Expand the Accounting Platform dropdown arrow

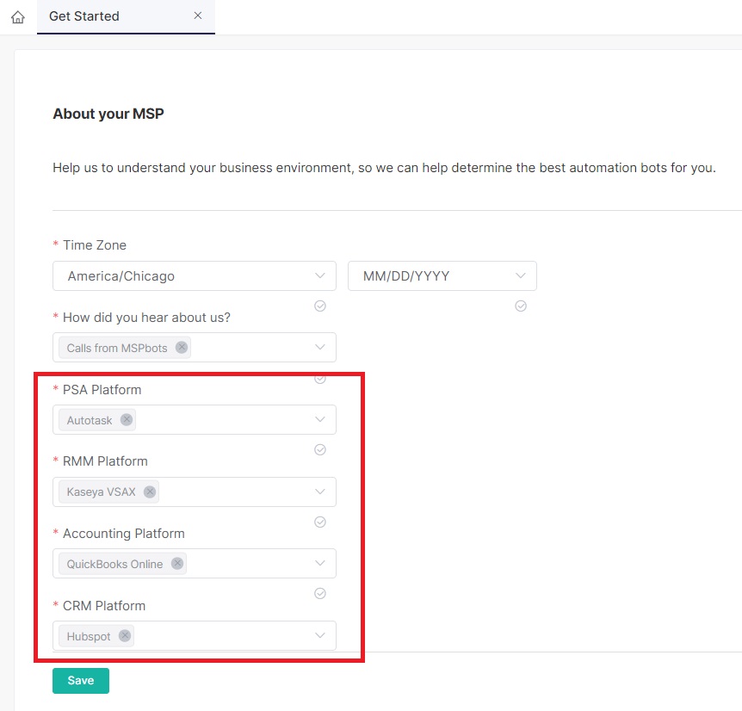(320, 564)
